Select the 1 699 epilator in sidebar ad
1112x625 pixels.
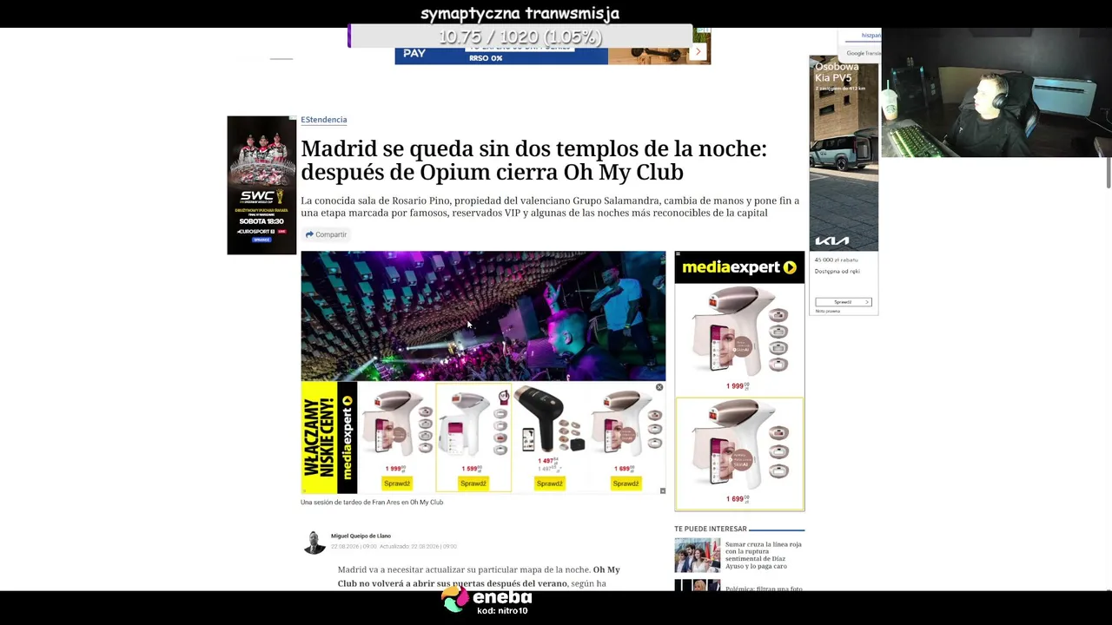[739, 453]
